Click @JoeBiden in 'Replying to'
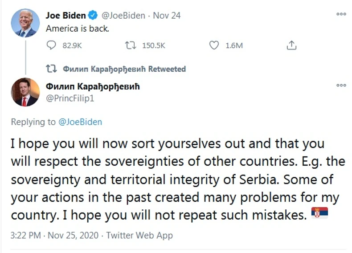The image size is (352, 253). [81, 122]
